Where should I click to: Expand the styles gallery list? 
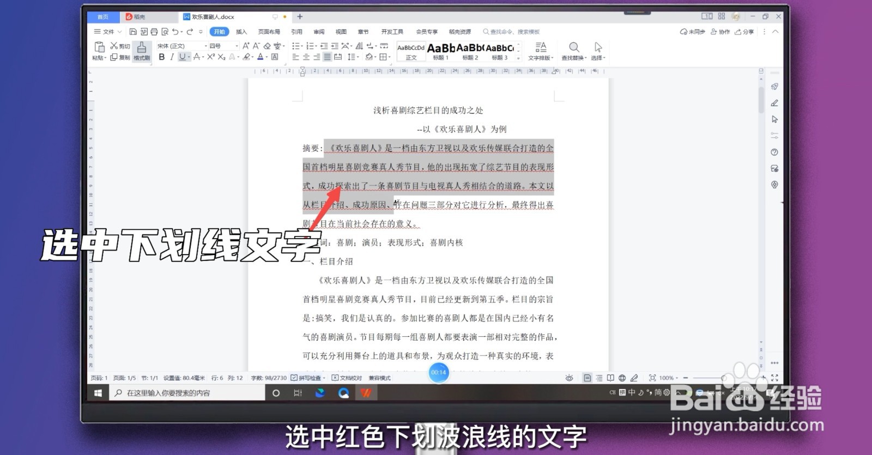click(518, 58)
